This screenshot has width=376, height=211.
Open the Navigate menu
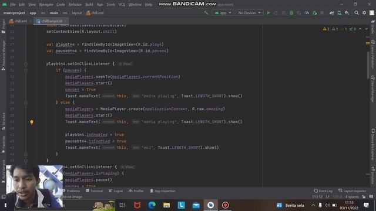pos(46,5)
